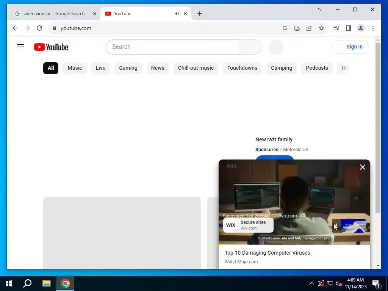The image size is (388, 291).
Task: Click the search submit button
Action: (x=250, y=47)
